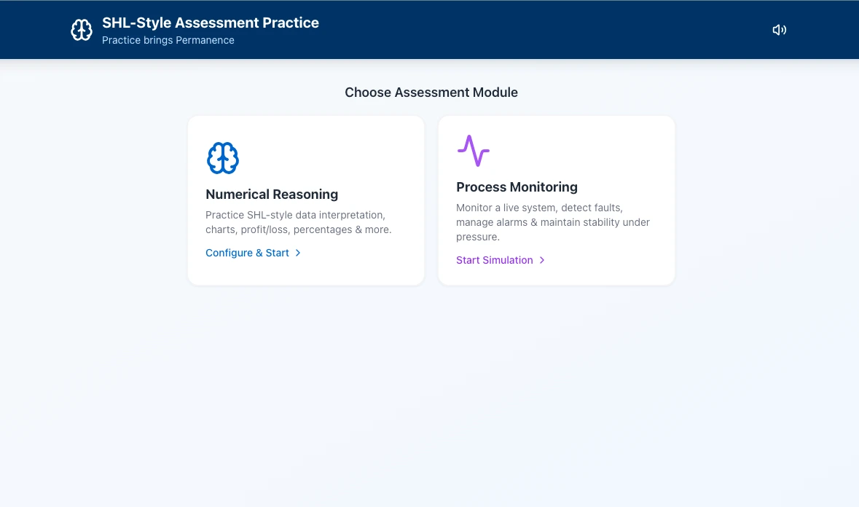This screenshot has width=859, height=507.
Task: Click the Practice brings Permanence tagline
Action: click(x=168, y=40)
